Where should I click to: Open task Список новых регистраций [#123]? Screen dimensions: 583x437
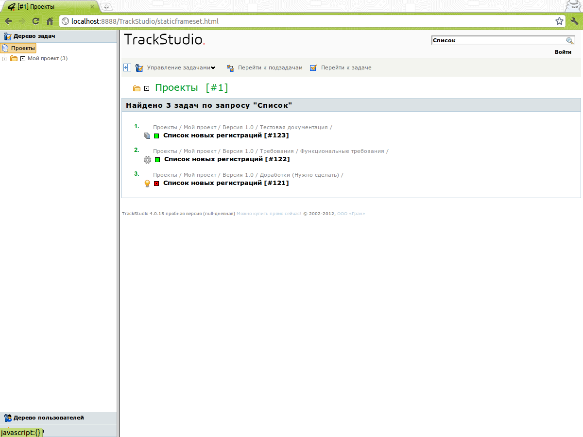coord(226,135)
